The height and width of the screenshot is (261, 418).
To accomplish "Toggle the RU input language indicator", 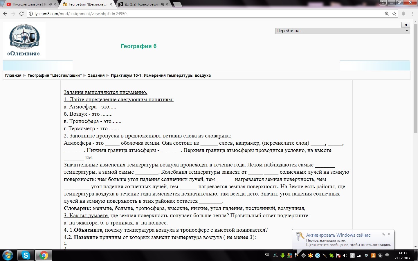I will coord(267,255).
